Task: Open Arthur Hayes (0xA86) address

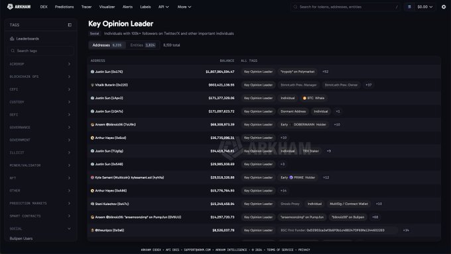Action: point(111,190)
